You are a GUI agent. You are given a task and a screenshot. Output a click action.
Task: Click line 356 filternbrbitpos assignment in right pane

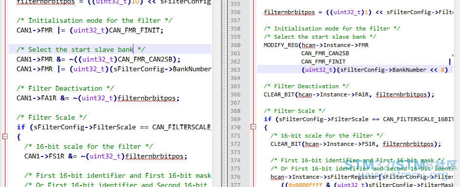(x=359, y=12)
